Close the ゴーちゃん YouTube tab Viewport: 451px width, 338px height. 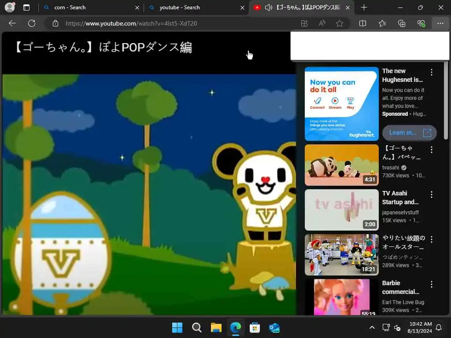click(348, 8)
